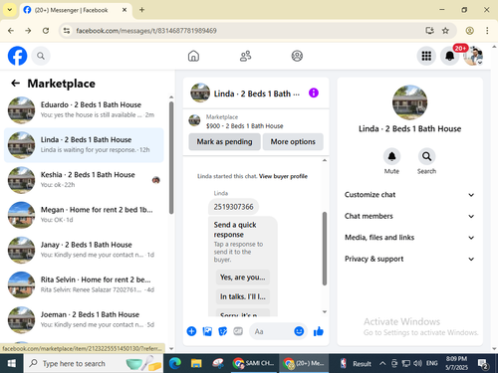The width and height of the screenshot is (498, 373).
Task: Open File Explorer from taskbar
Action: [x=196, y=364]
